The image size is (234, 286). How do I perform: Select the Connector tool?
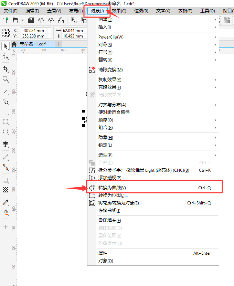coord(6,167)
